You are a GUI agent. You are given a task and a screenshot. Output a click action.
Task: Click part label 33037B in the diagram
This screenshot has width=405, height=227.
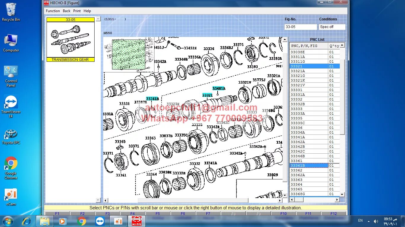click(x=166, y=136)
